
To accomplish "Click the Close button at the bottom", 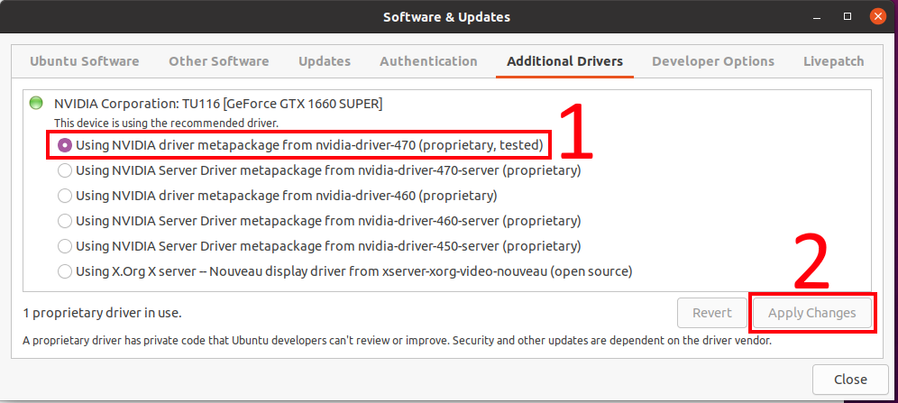I will (x=850, y=379).
